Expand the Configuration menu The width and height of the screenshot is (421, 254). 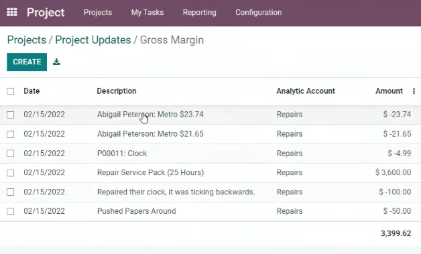coord(259,12)
